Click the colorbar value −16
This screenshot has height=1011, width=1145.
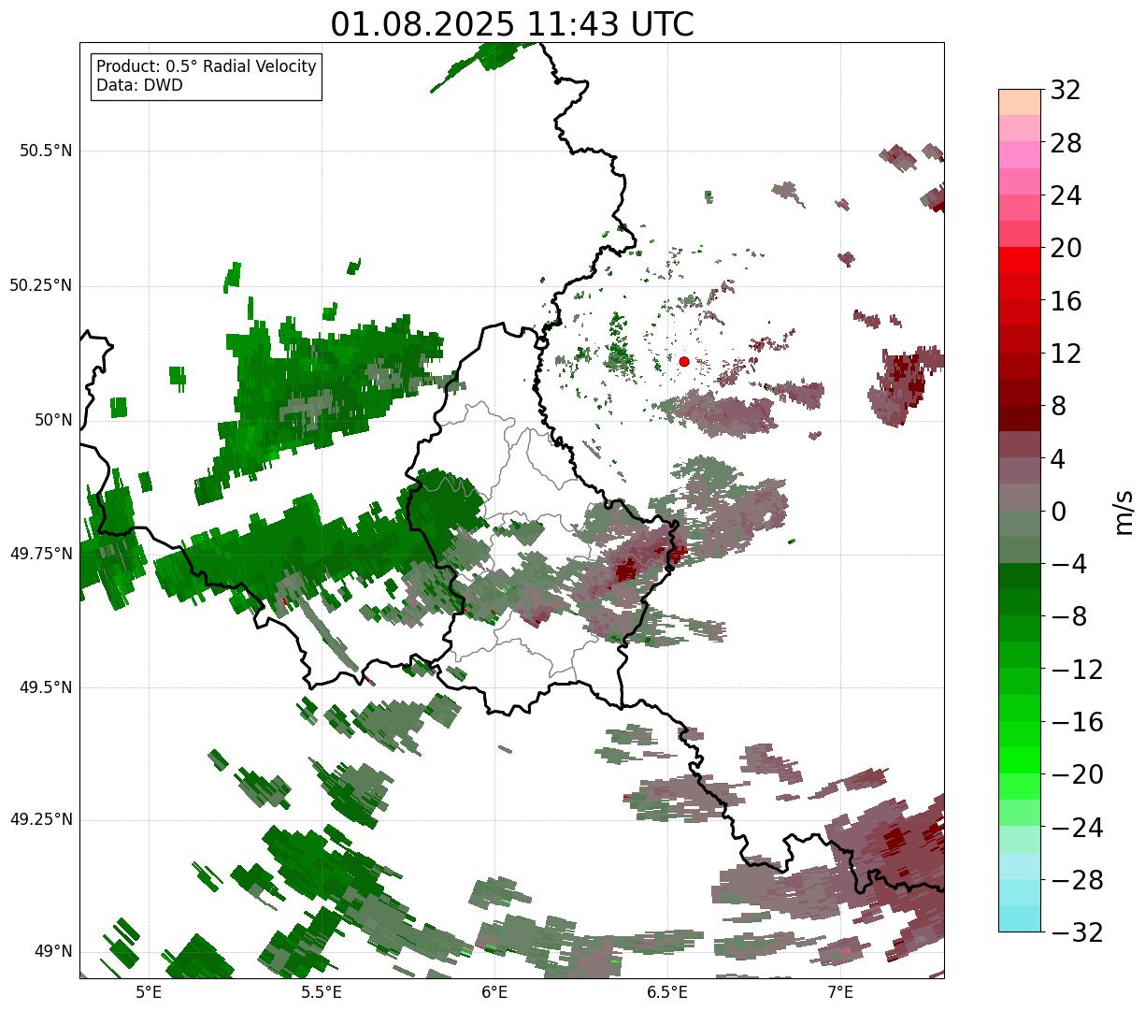coord(1077,722)
